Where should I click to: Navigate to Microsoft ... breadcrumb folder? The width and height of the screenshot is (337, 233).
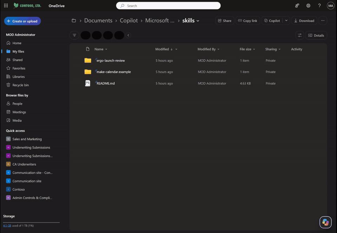tap(160, 21)
